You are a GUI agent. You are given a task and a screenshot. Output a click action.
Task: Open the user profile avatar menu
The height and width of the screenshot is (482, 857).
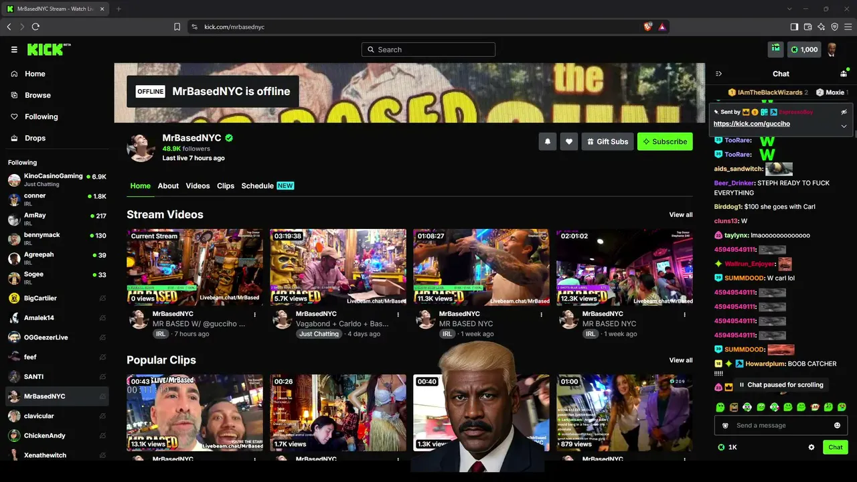click(832, 50)
